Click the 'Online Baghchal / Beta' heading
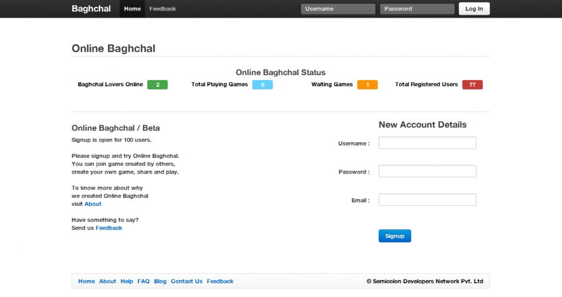This screenshot has height=297, width=562. 115,128
